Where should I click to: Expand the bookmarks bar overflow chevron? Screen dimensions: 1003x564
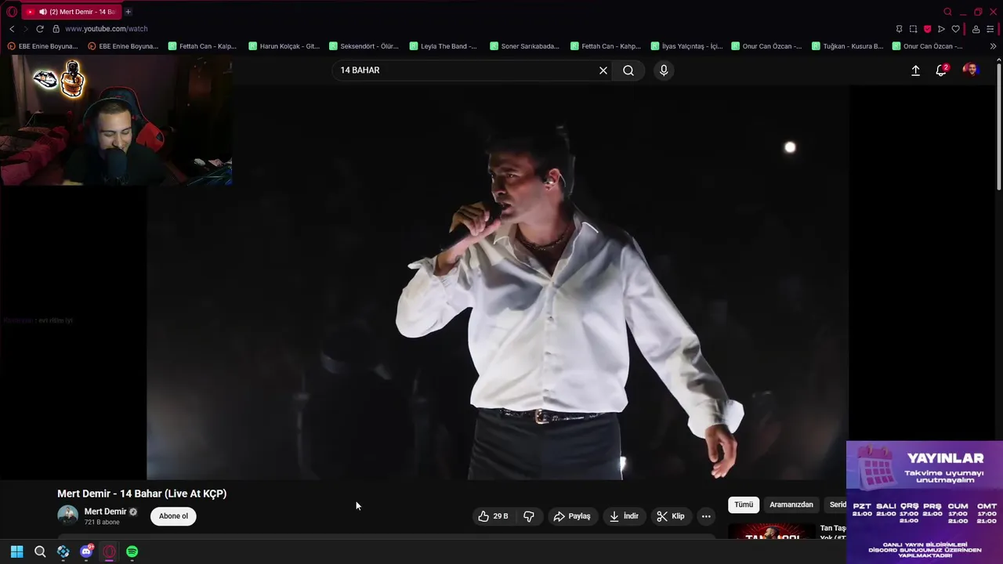(994, 46)
